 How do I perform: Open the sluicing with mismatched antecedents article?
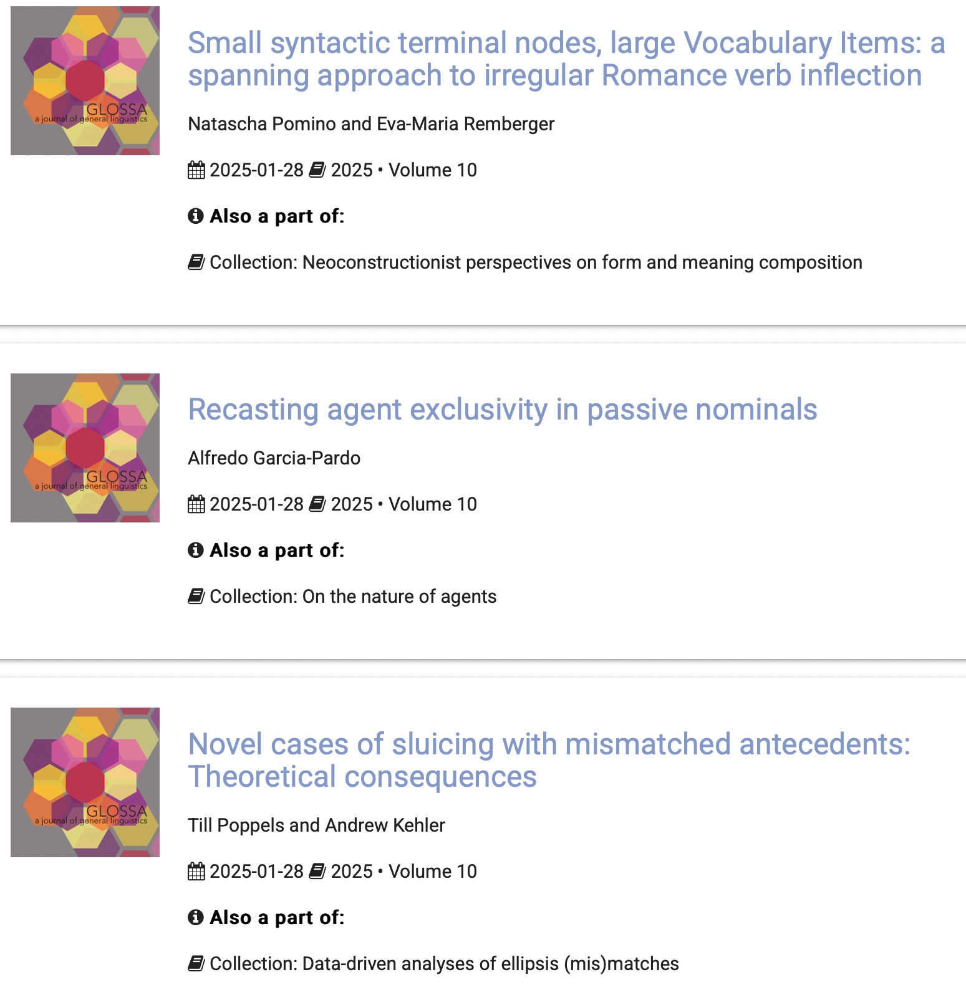pos(549,760)
